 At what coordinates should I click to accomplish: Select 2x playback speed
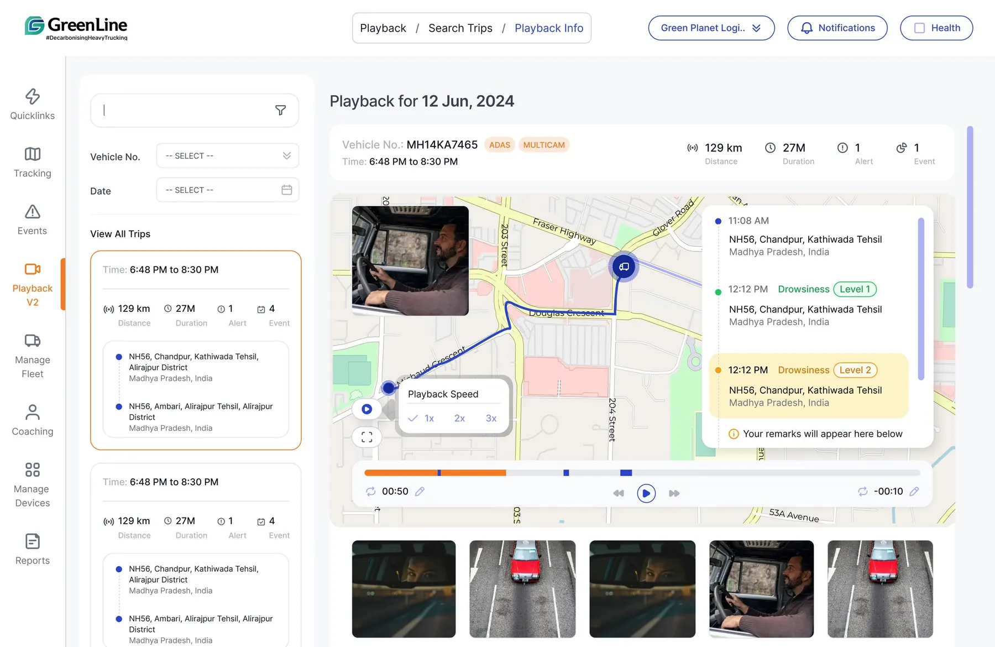(459, 418)
